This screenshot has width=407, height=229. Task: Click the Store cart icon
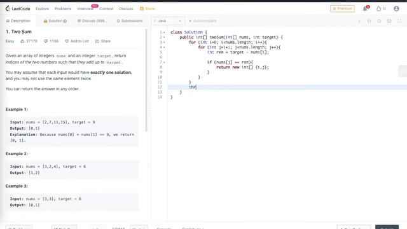[142, 9]
